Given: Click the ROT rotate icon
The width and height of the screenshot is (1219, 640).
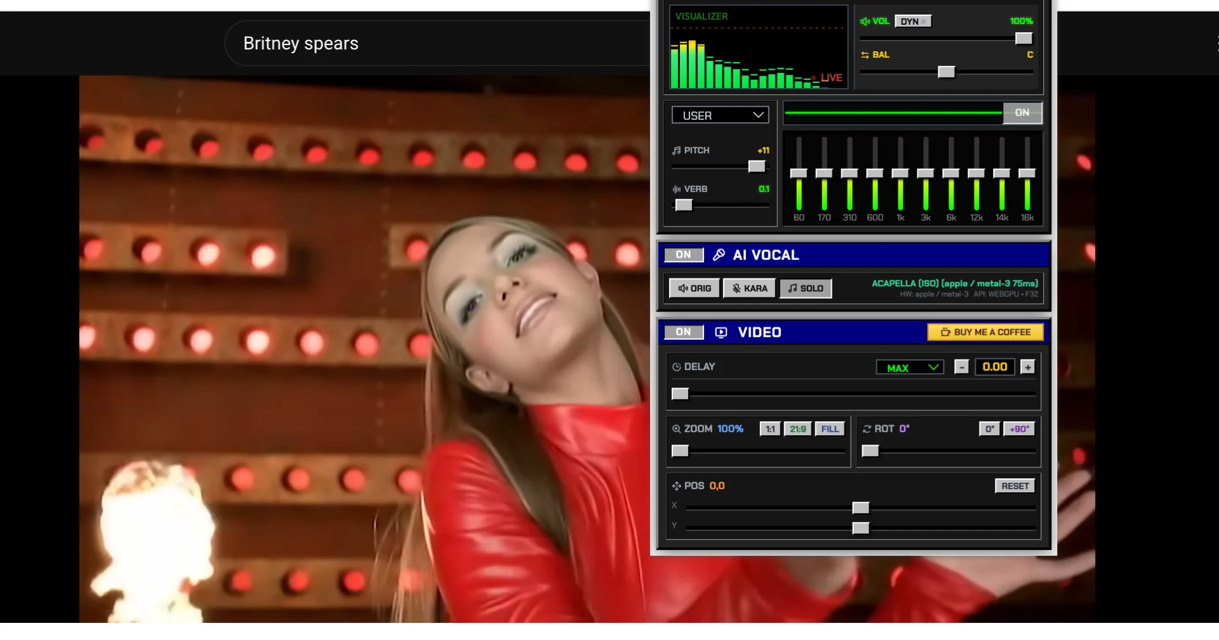Looking at the screenshot, I should [x=867, y=429].
